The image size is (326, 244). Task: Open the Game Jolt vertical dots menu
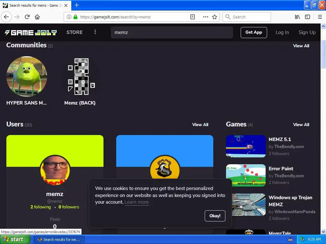[95, 32]
